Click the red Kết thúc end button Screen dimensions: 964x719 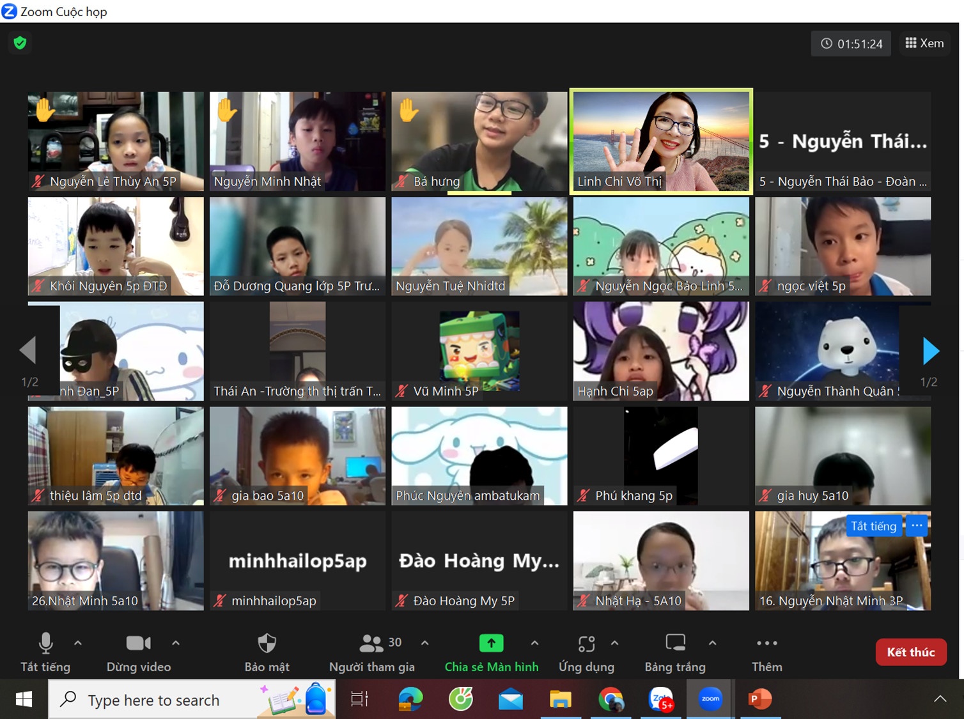(910, 652)
